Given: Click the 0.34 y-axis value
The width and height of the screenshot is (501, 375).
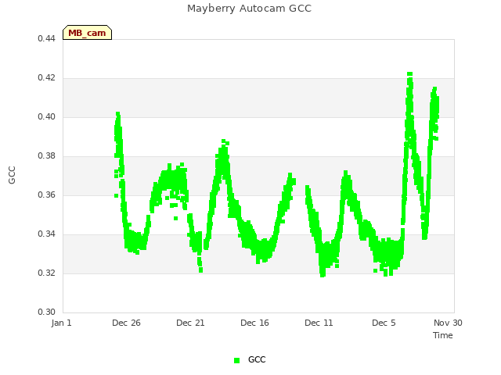Looking at the screenshot, I should (47, 234).
